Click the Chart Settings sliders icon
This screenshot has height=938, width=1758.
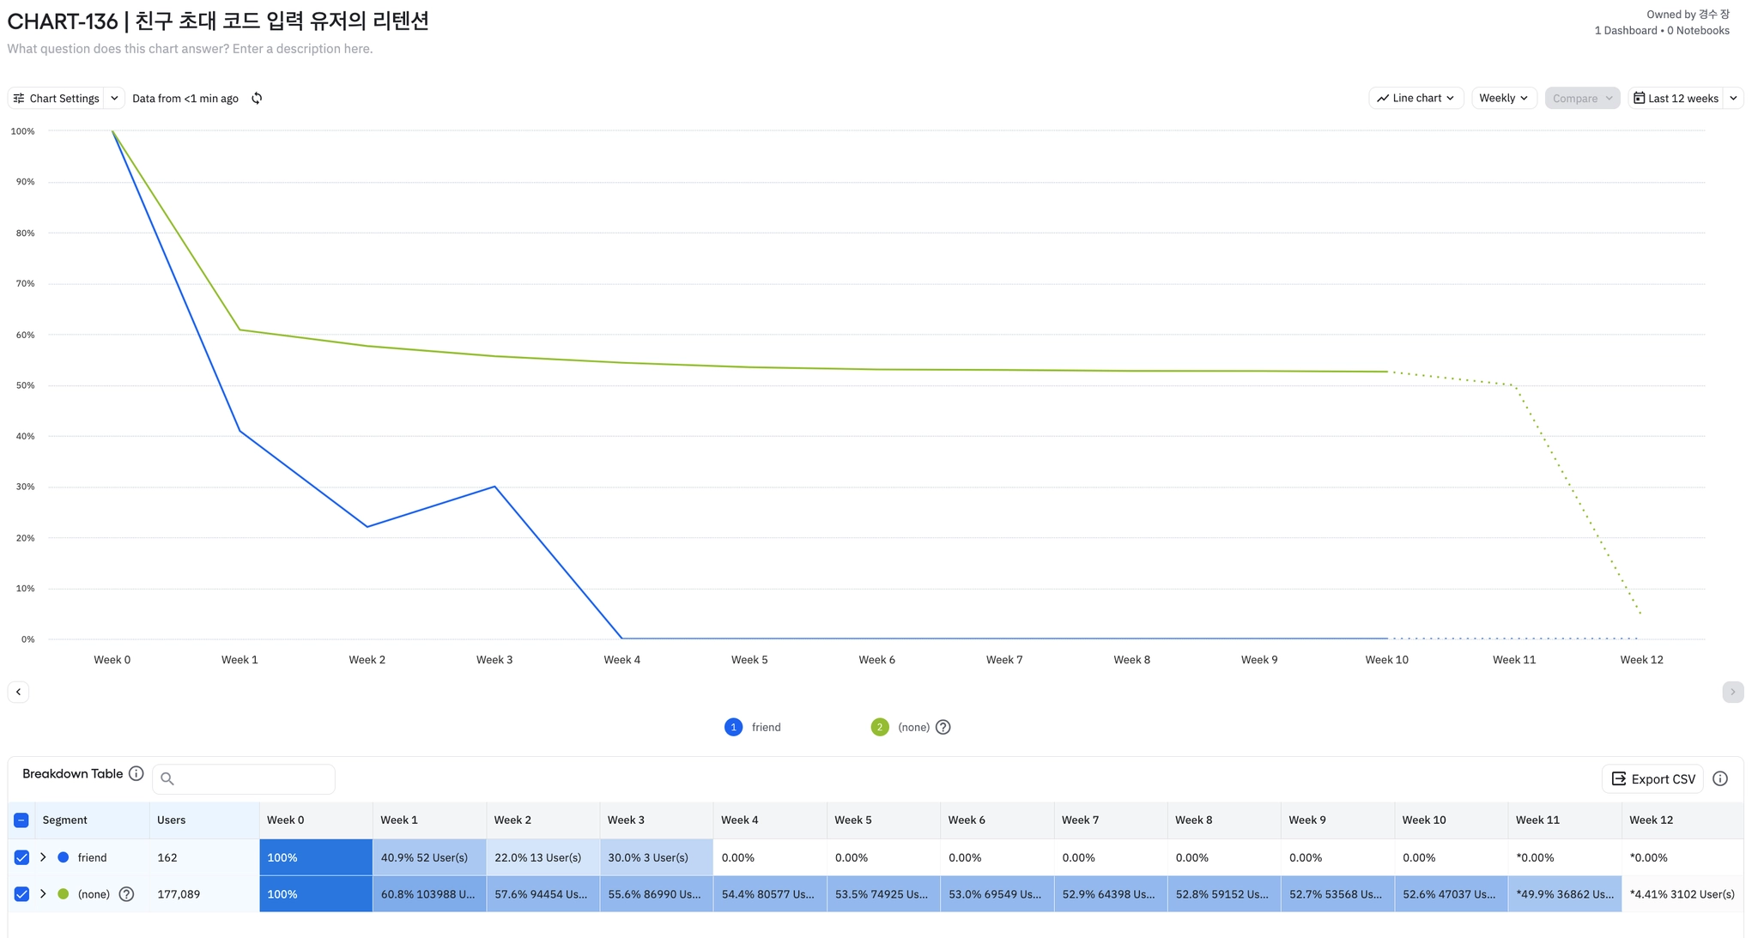(19, 99)
